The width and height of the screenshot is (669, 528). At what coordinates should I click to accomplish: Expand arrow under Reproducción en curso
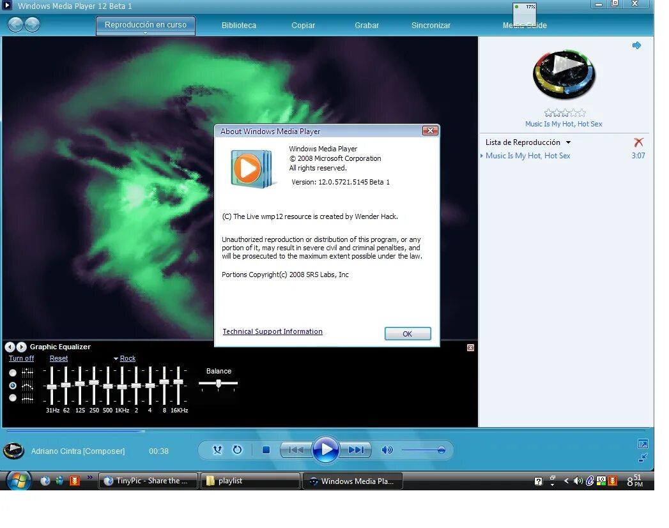(146, 33)
